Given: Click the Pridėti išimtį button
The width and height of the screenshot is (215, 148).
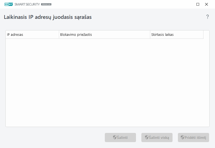Looking at the screenshot, I should (x=193, y=138).
